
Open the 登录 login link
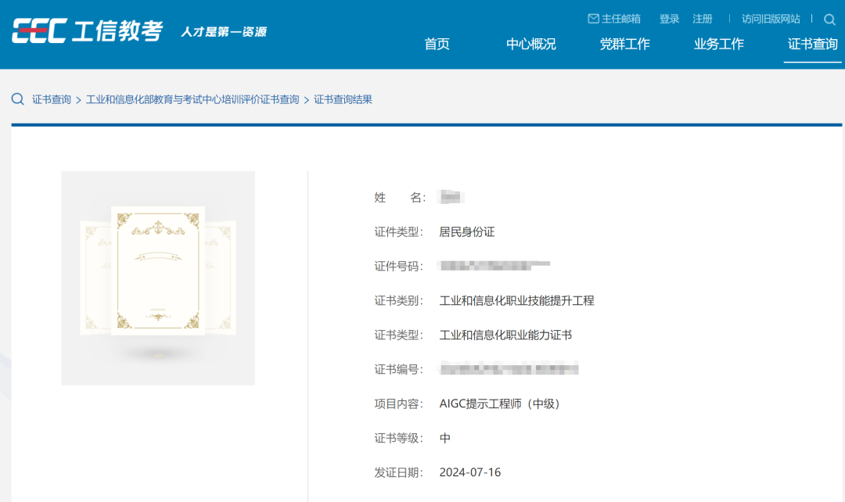tap(669, 19)
